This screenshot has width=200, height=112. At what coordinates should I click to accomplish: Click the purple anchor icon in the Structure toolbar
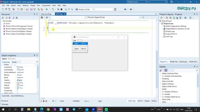tap(14, 18)
